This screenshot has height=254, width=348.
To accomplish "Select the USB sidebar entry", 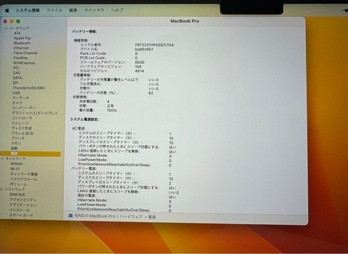I will pyautogui.click(x=16, y=93).
